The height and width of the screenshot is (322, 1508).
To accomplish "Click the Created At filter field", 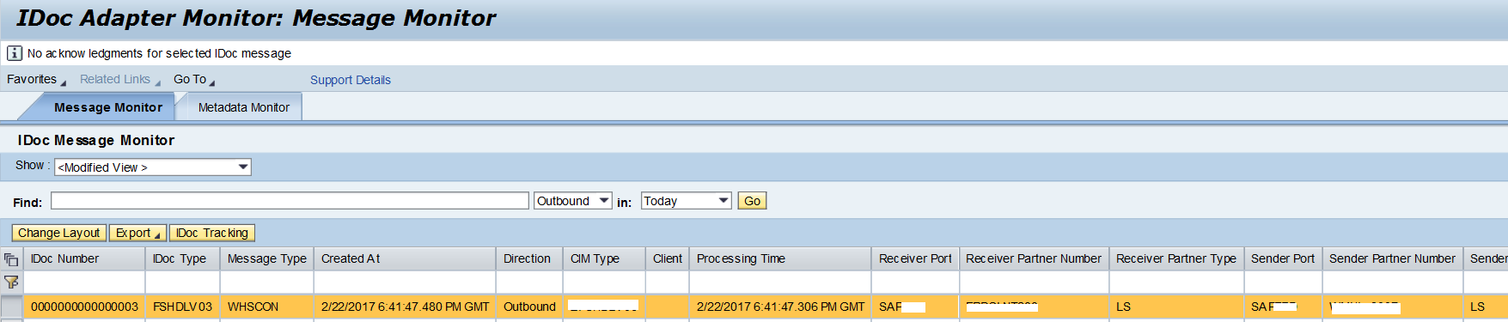I will (x=405, y=282).
